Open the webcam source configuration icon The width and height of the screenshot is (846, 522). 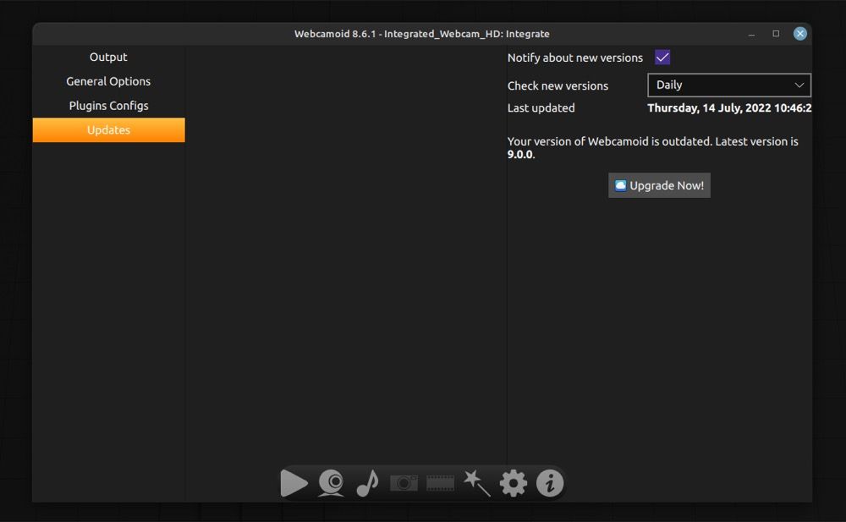[331, 482]
